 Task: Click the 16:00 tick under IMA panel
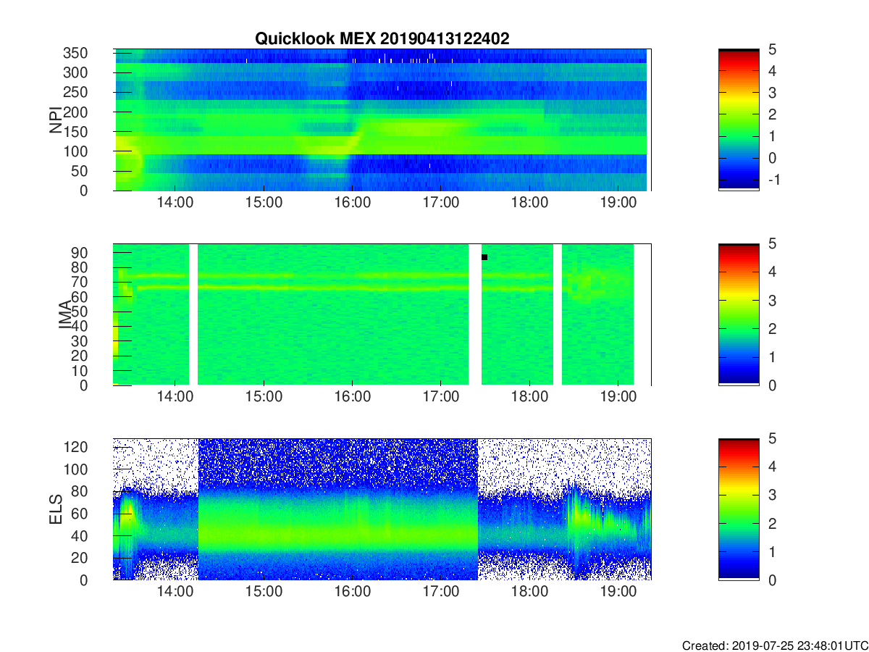(353, 398)
